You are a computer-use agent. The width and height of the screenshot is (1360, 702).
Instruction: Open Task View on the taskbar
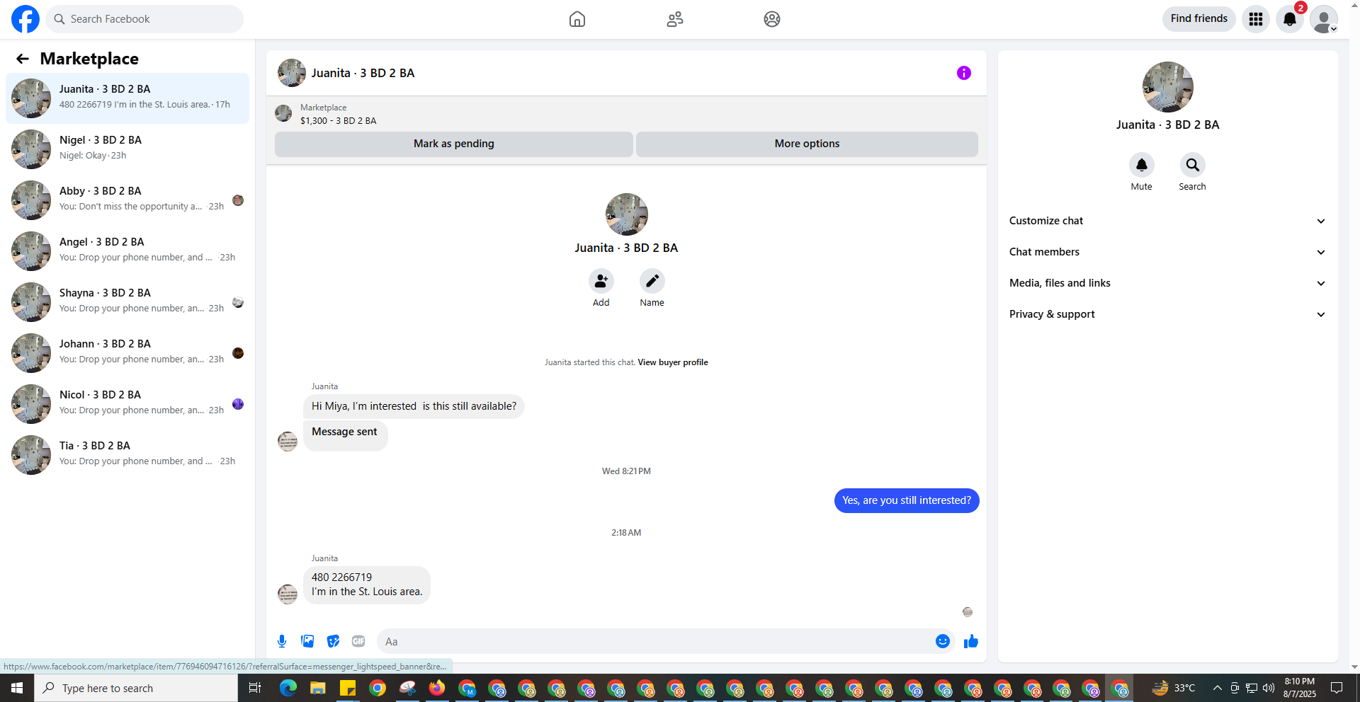coord(255,688)
